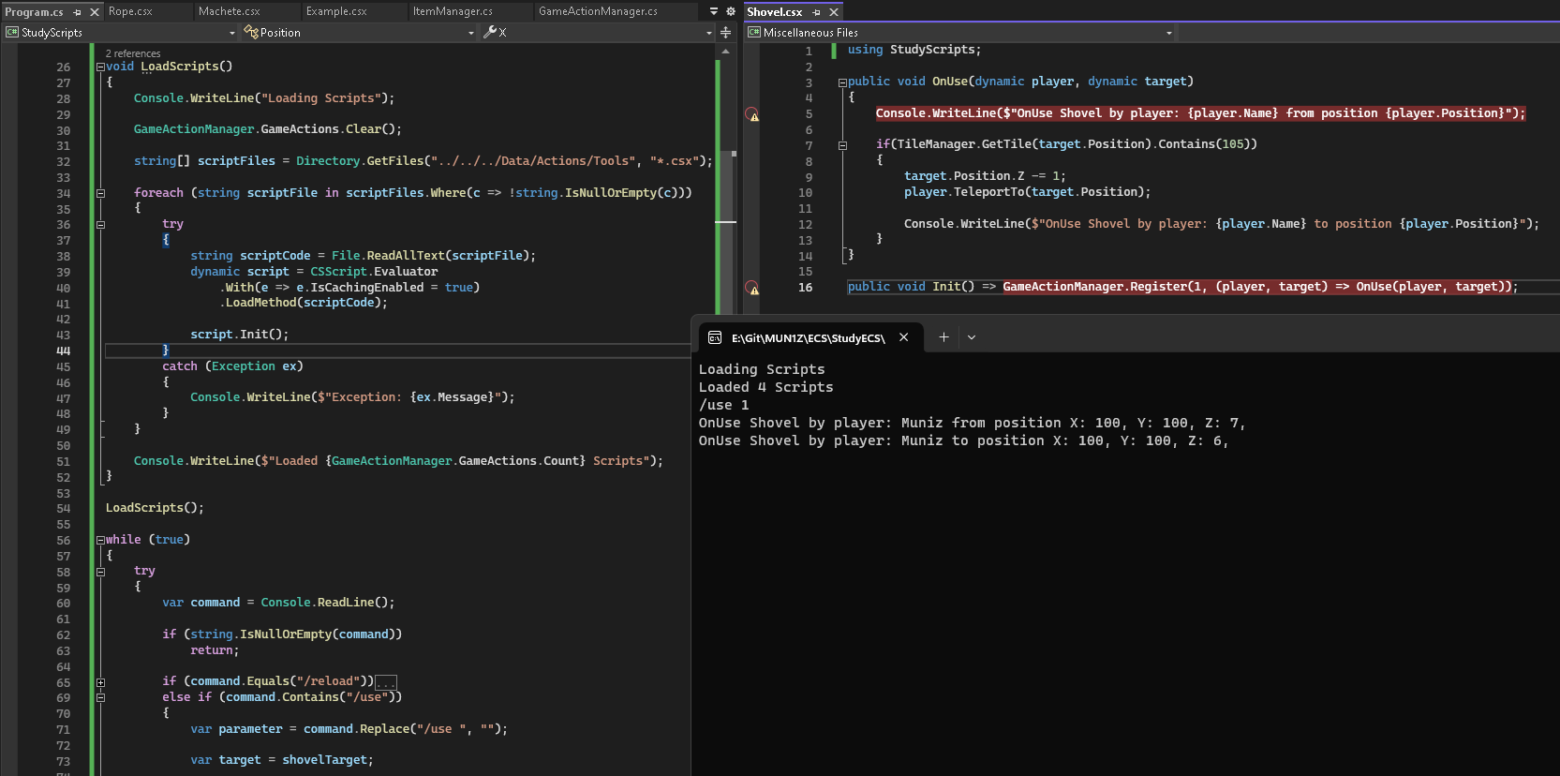Toggle breakpoint on Shovel.csx line 5
1560x776 pixels.
point(751,113)
